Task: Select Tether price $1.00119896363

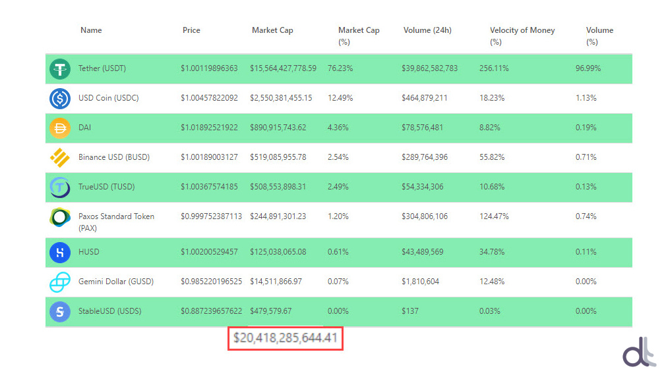Action: point(209,68)
